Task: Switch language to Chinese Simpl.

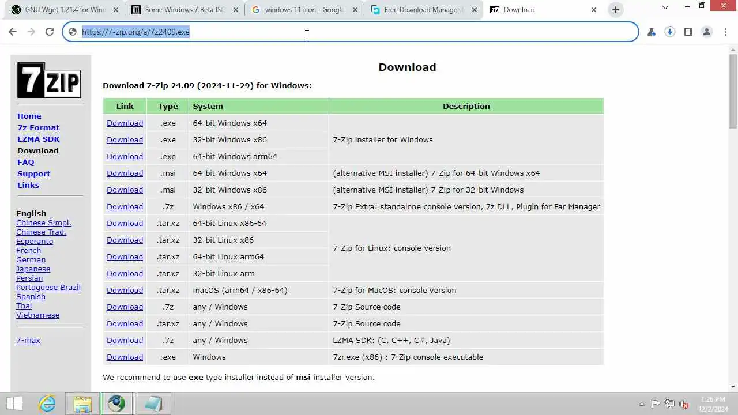Action: click(x=44, y=222)
